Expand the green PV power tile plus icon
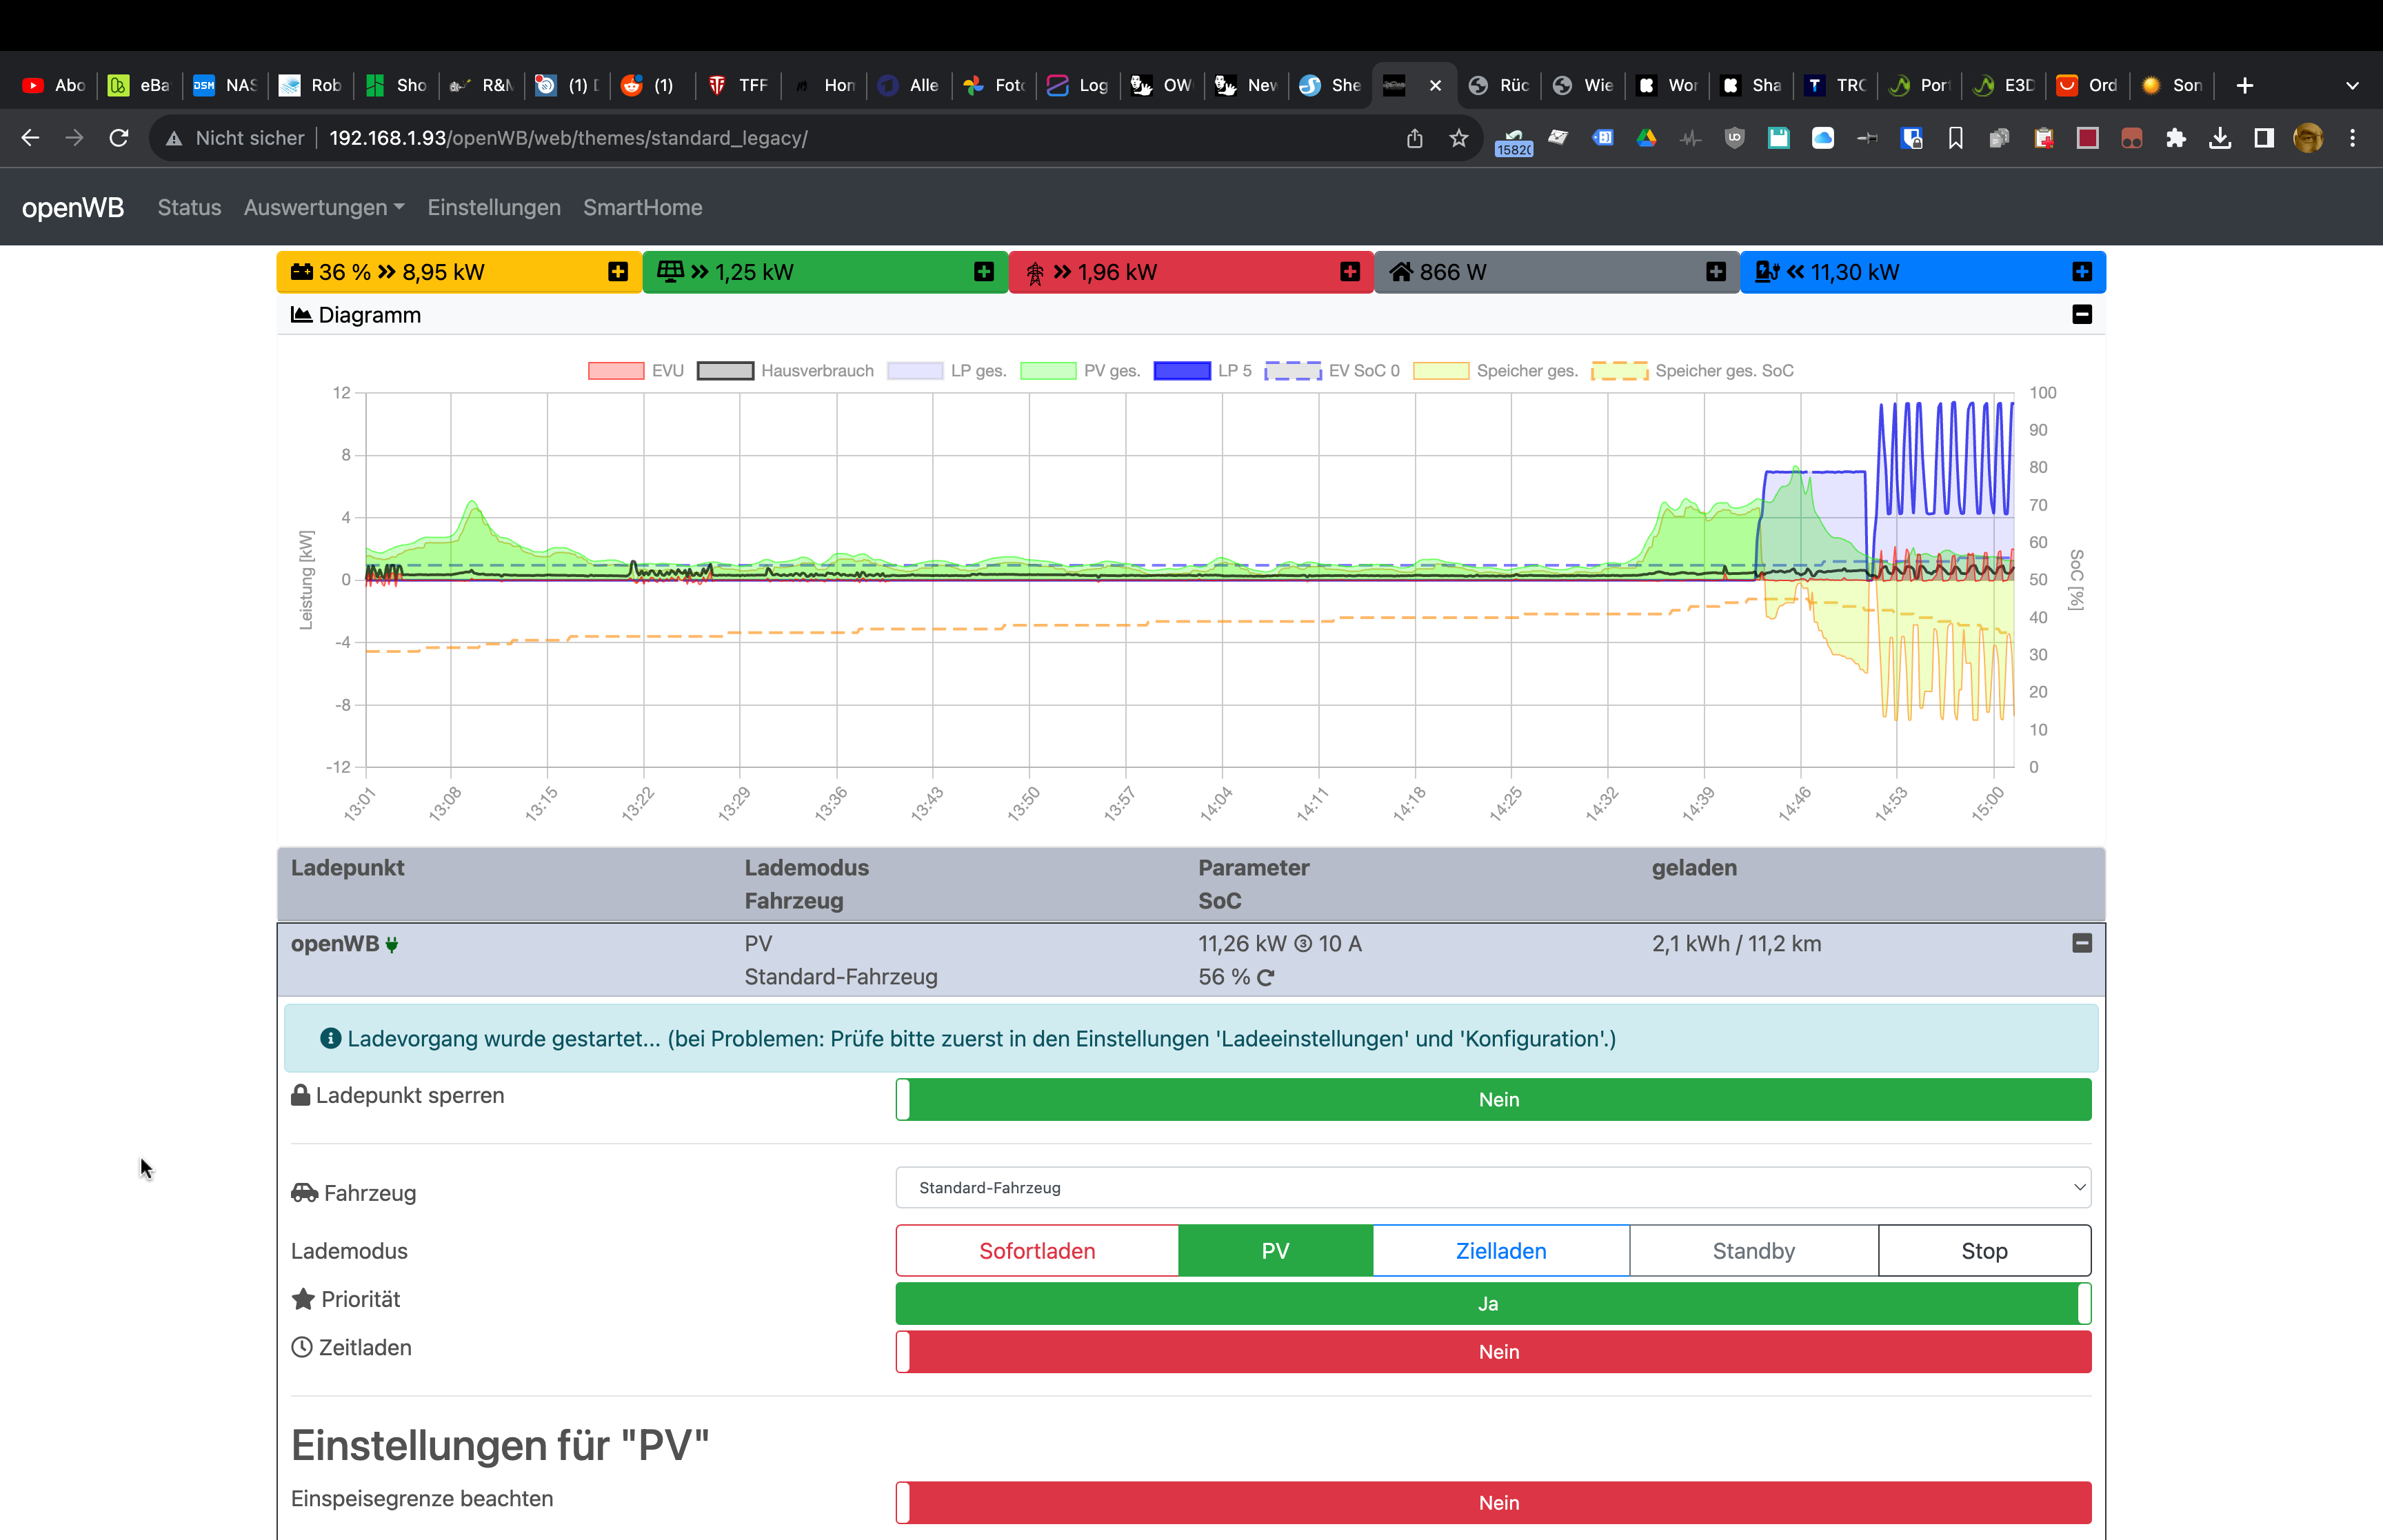This screenshot has height=1540, width=2383. tap(984, 272)
